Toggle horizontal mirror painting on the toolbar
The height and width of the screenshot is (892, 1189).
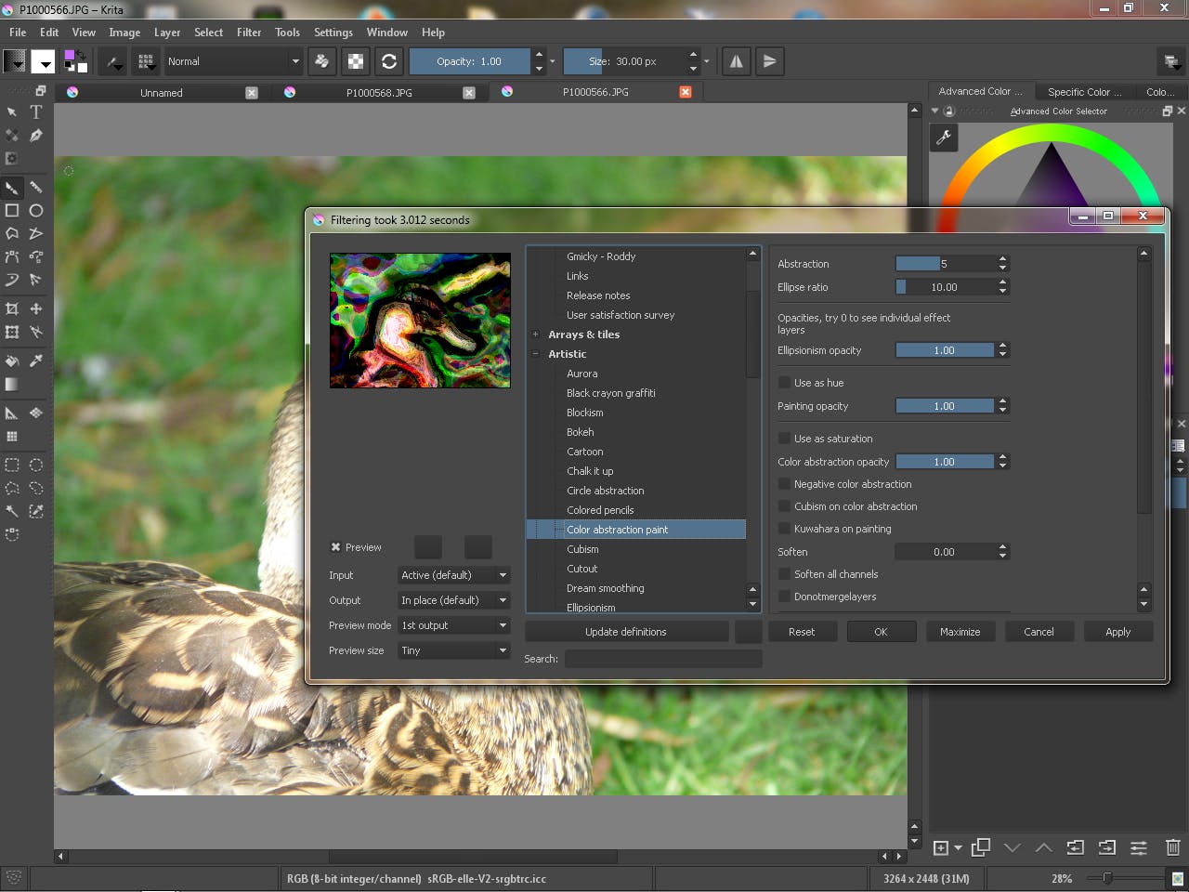(735, 61)
